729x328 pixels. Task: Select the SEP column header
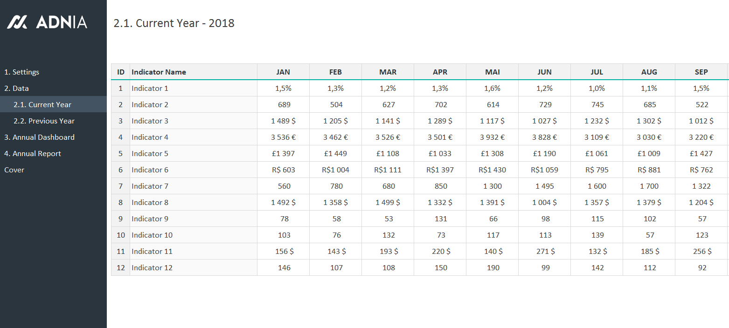(x=701, y=72)
